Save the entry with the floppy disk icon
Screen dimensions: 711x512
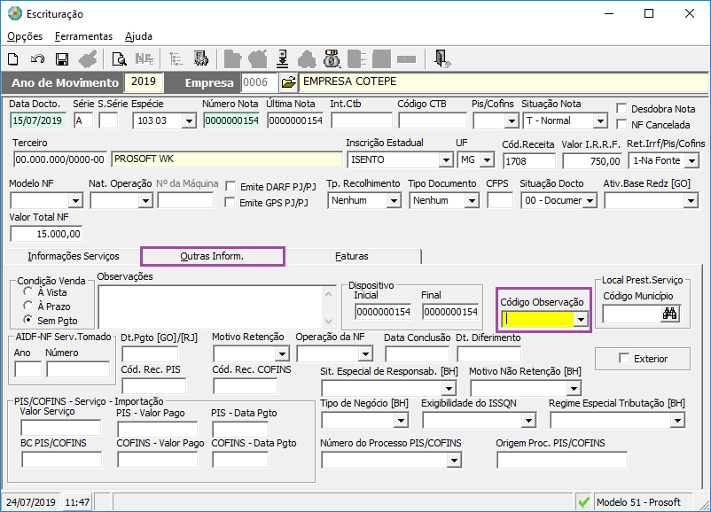(62, 59)
